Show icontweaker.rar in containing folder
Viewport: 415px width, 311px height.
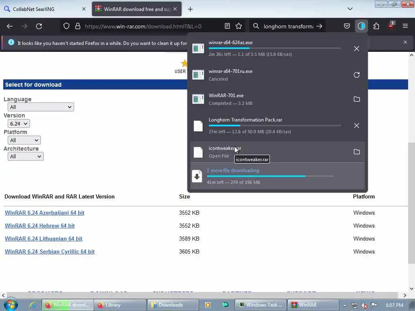357,152
